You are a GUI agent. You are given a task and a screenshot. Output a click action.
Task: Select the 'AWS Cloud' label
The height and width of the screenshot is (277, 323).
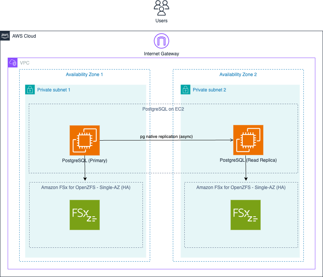24,36
